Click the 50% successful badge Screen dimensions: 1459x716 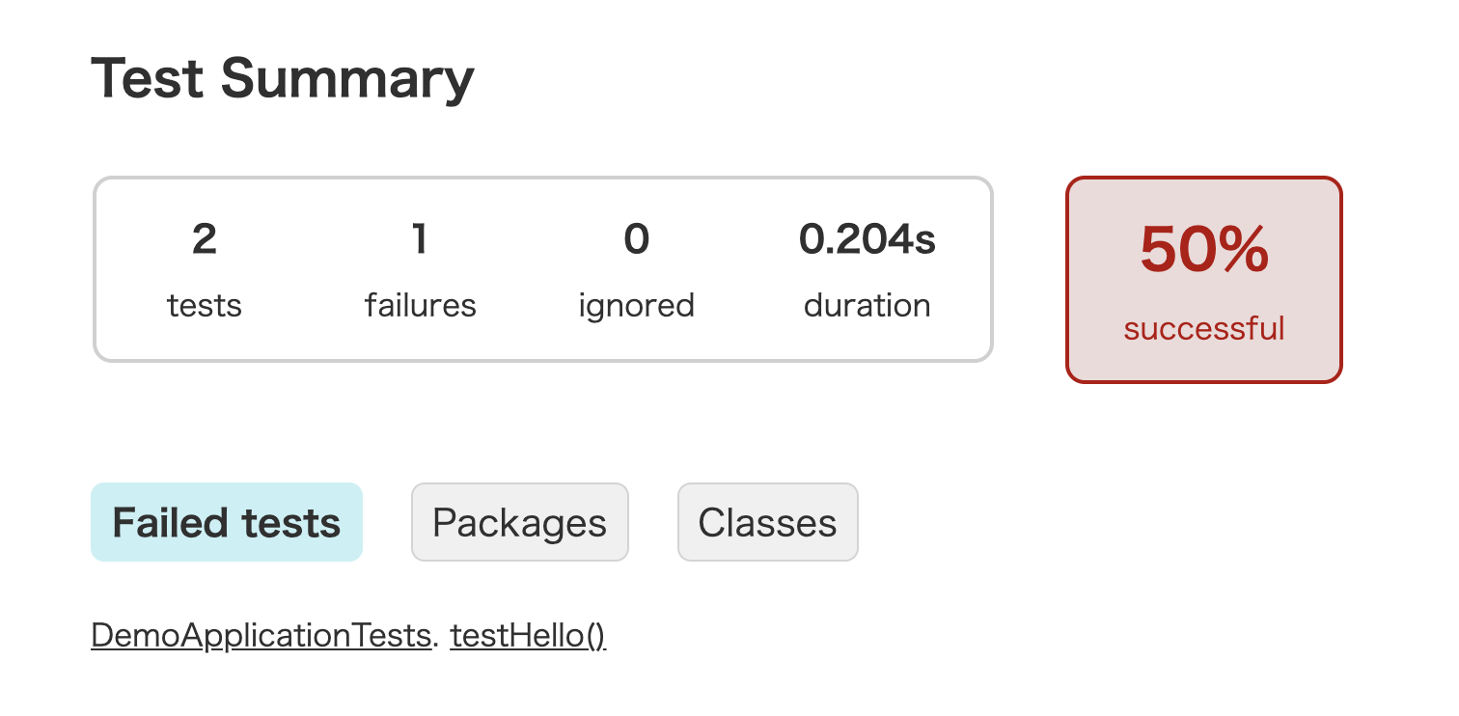[1202, 279]
